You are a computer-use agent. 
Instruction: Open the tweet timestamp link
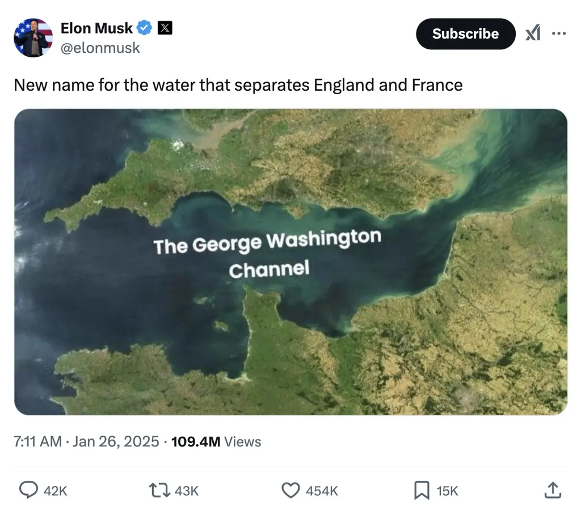(x=85, y=441)
